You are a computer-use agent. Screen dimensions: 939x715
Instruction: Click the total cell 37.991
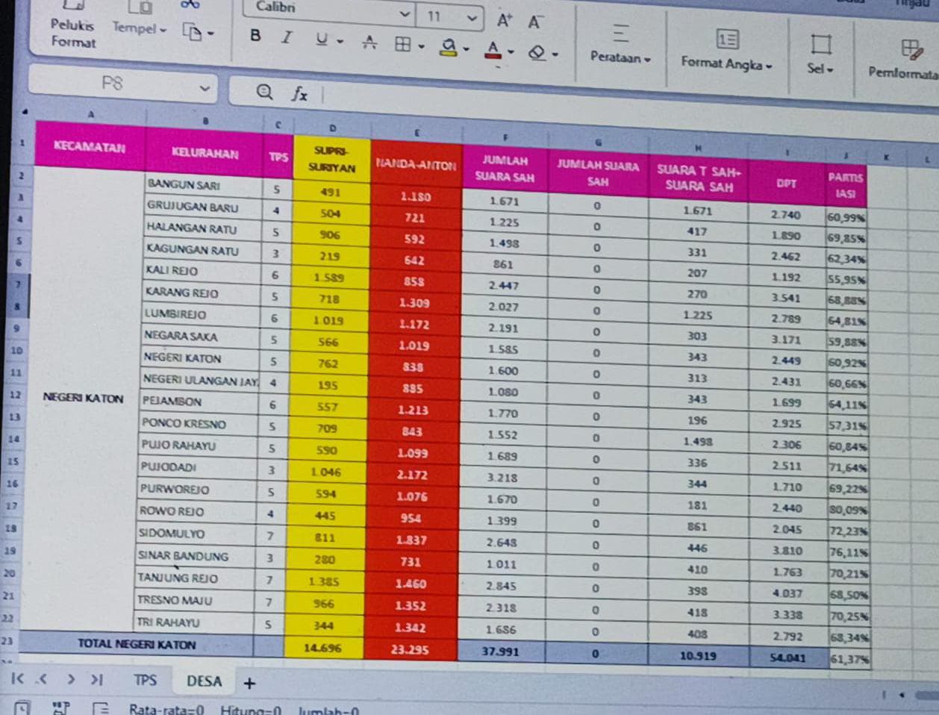(x=501, y=652)
